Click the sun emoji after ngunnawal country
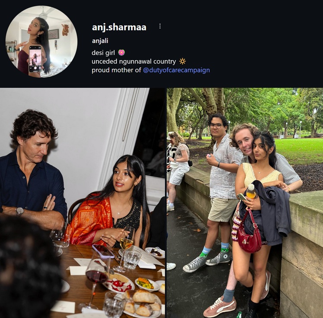The image size is (323, 318). click(182, 61)
